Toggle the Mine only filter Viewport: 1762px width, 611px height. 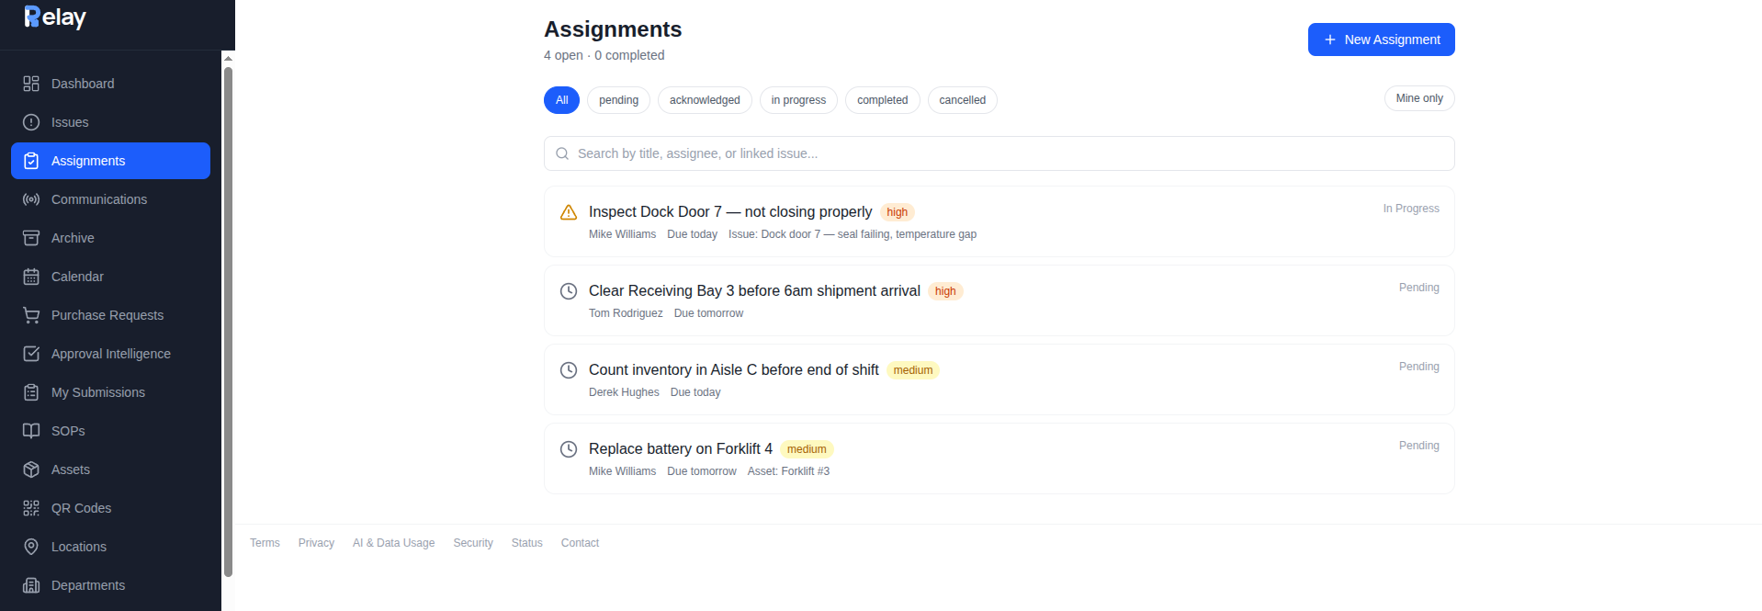[x=1419, y=98]
